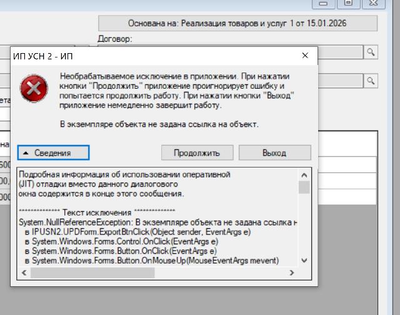Click the IPUSN2.UPDForm.ExportBtnClick stack trace line
The width and height of the screenshot is (400, 315).
[137, 232]
